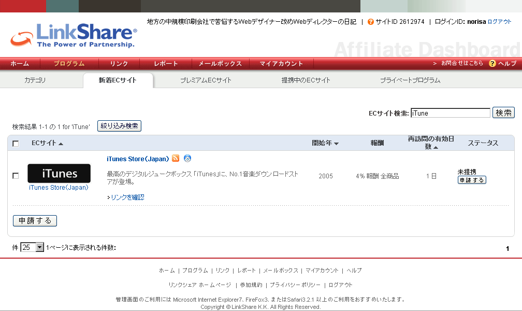This screenshot has height=311, width=522.
Task: Click the small 申請する button under 未提携
Action: (x=472, y=180)
